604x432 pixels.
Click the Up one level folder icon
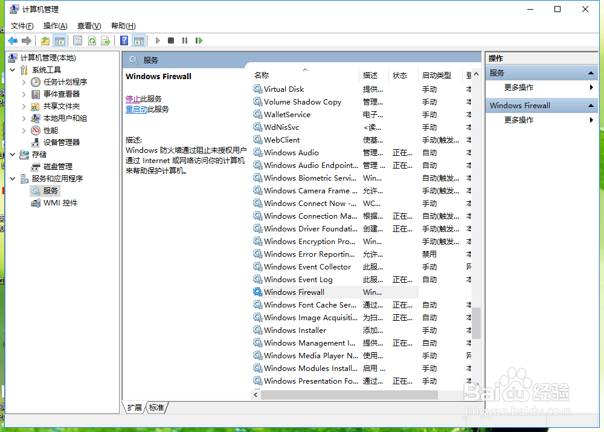coord(45,40)
